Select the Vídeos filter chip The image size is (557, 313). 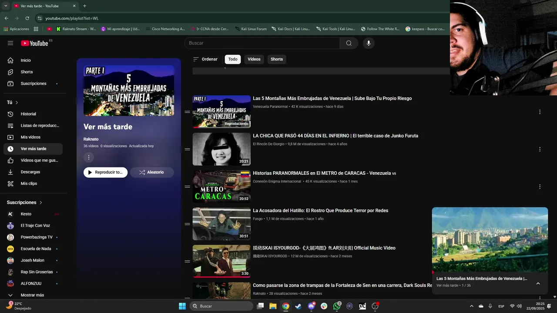tap(254, 59)
